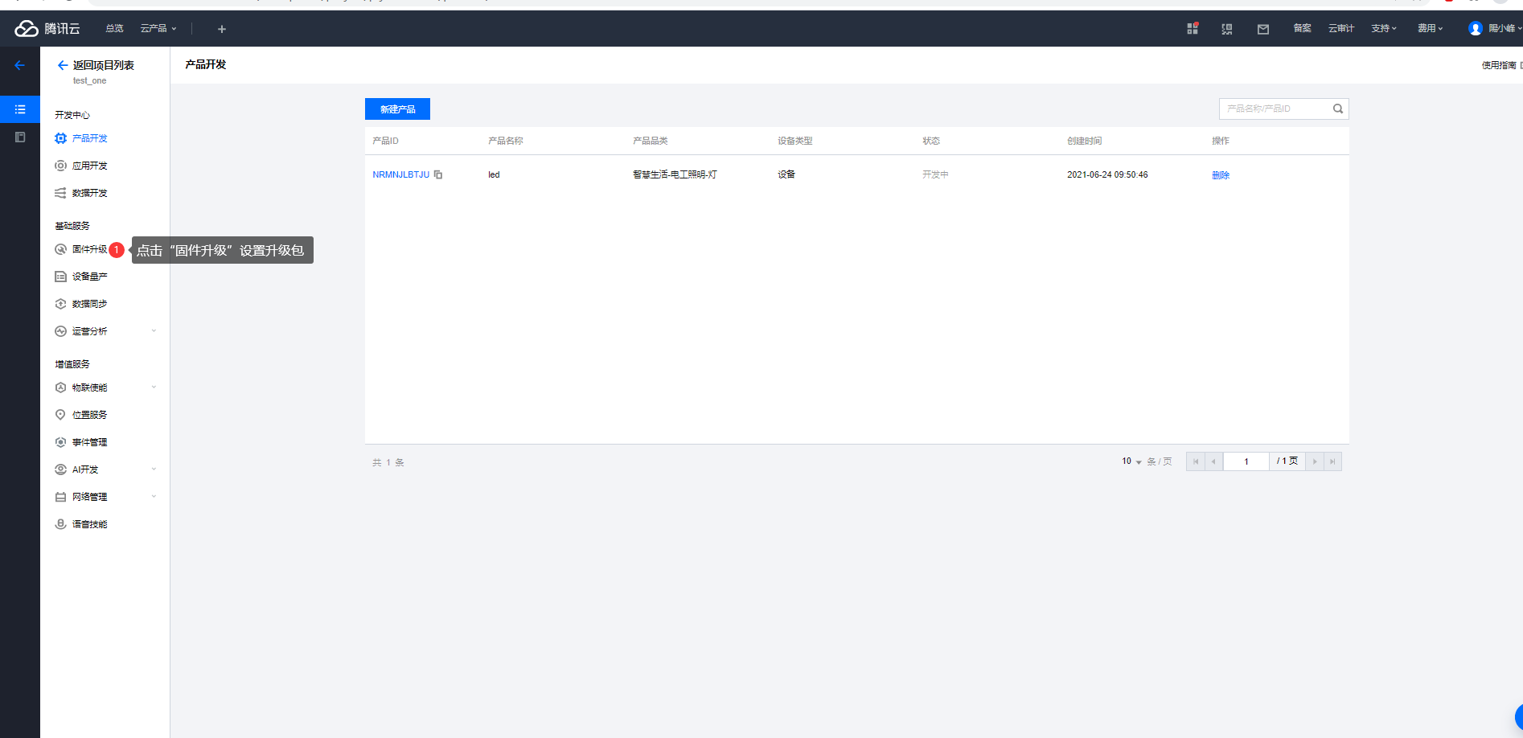Click the 运营分析 sidebar icon
This screenshot has height=738, width=1523.
tap(60, 331)
